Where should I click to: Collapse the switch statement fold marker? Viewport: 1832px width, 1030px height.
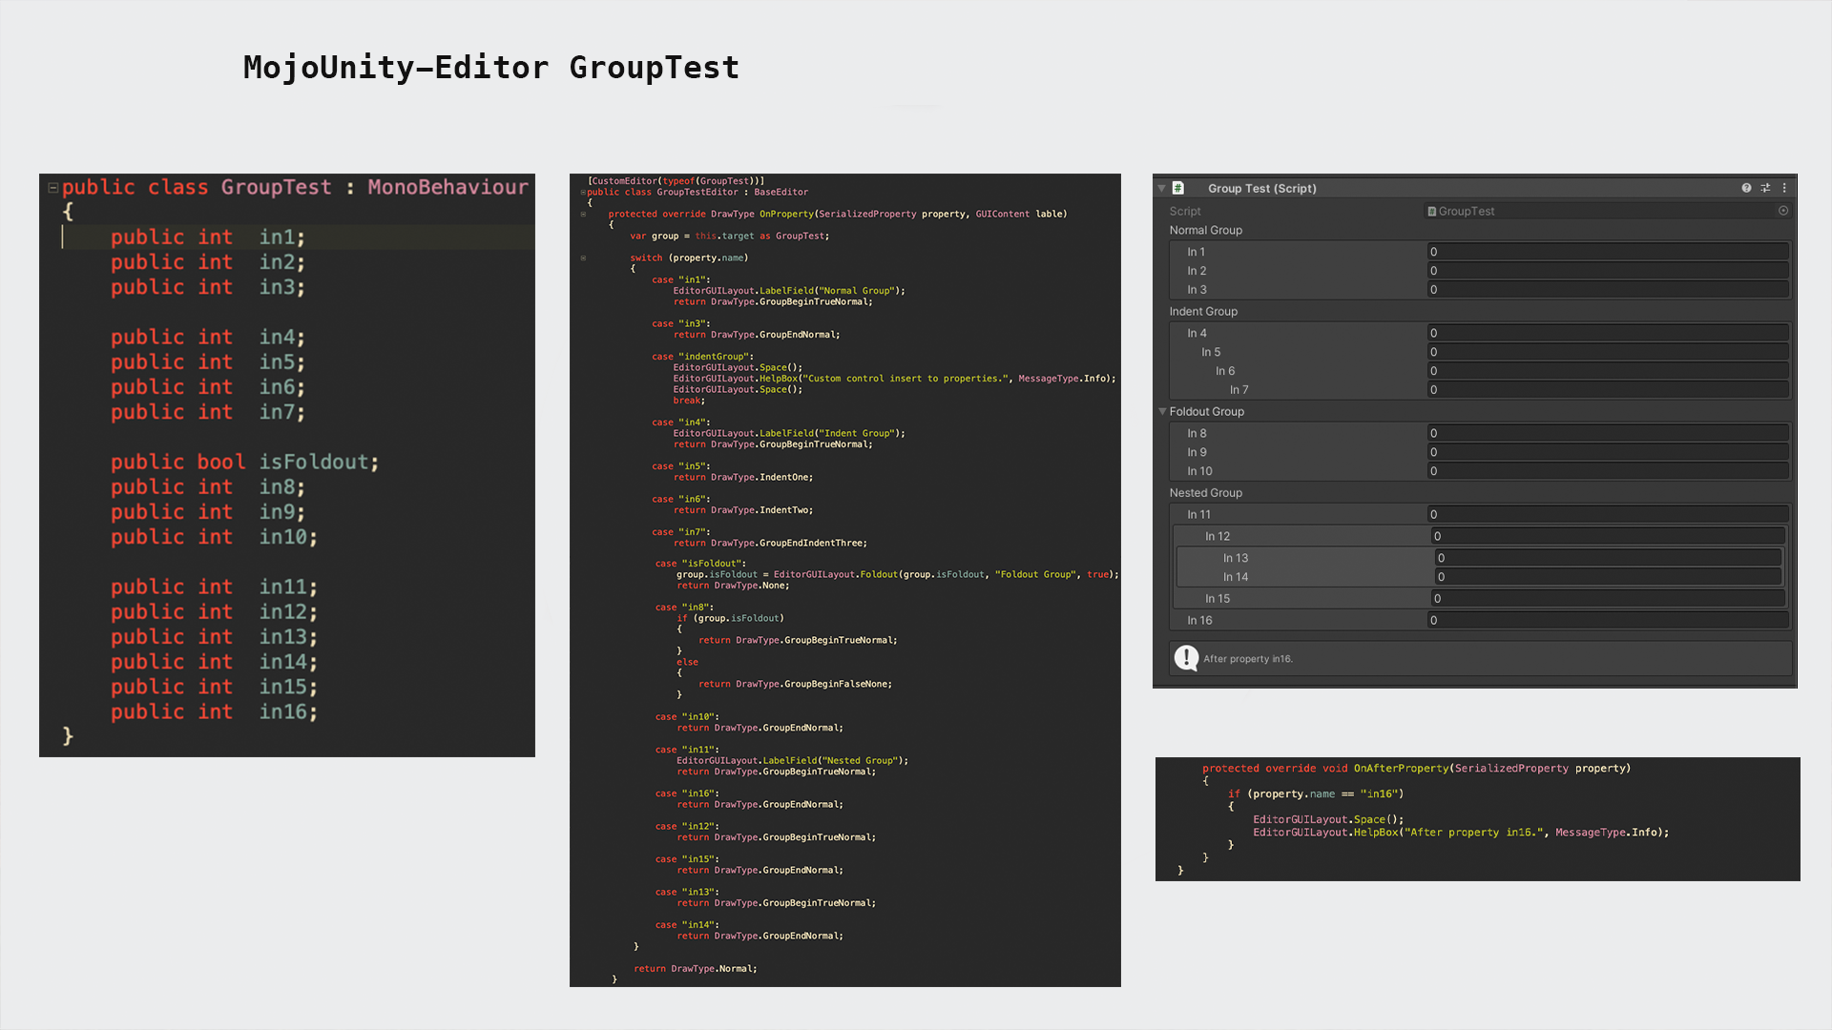coord(583,258)
